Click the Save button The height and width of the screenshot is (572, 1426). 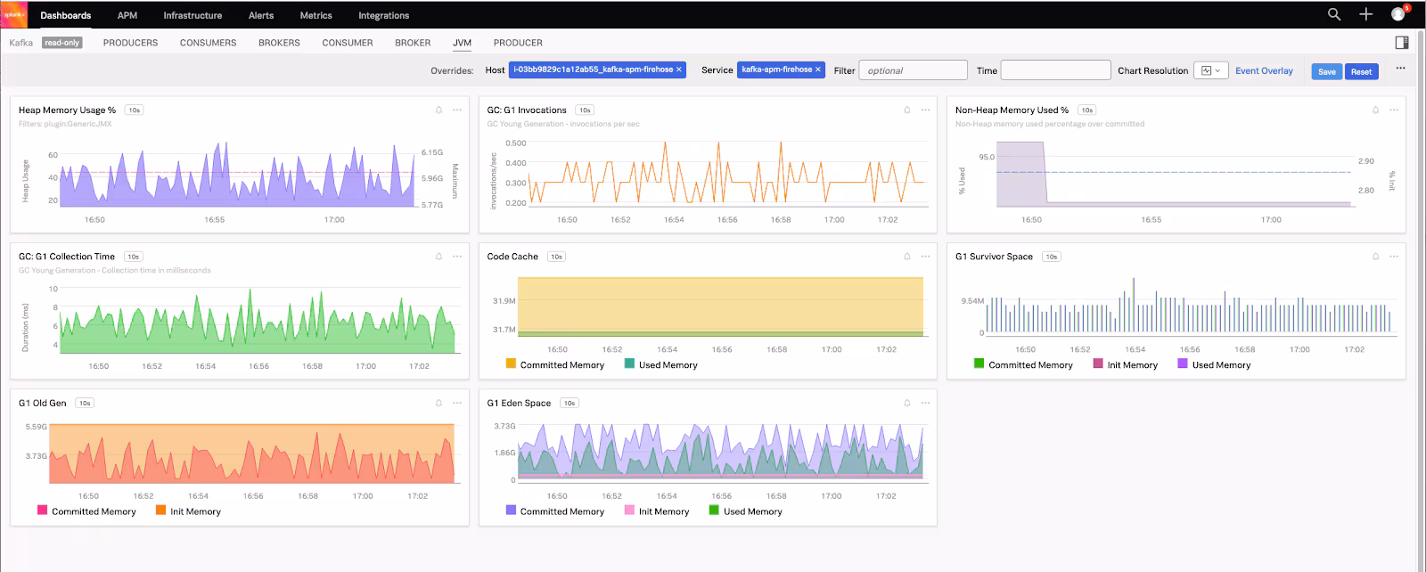(1326, 71)
